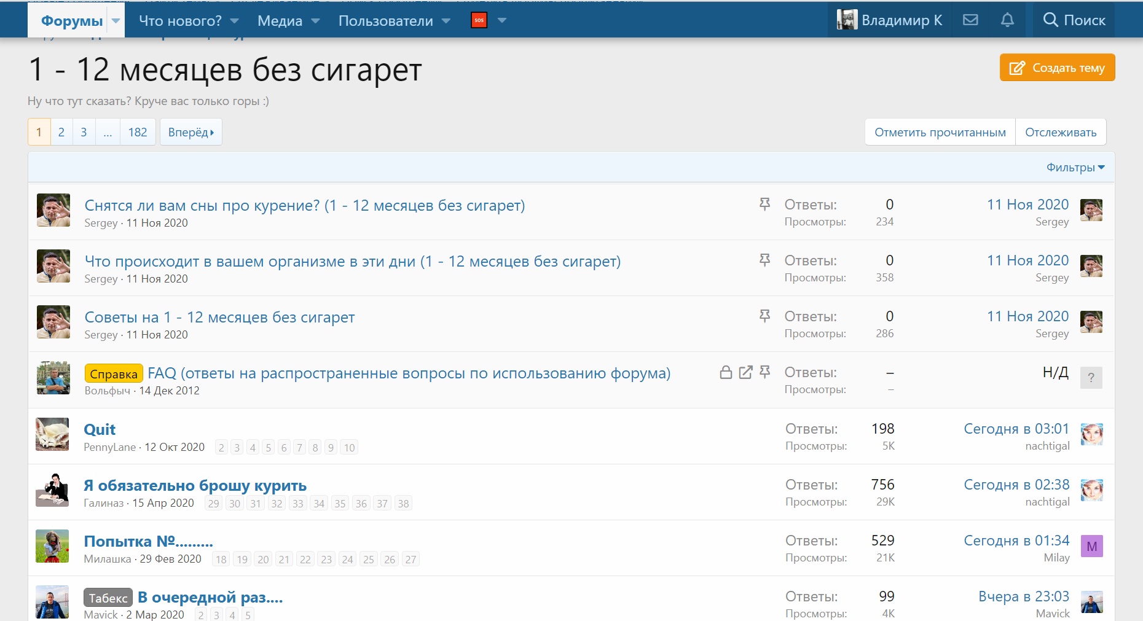Open the notifications bell icon

[x=1007, y=20]
